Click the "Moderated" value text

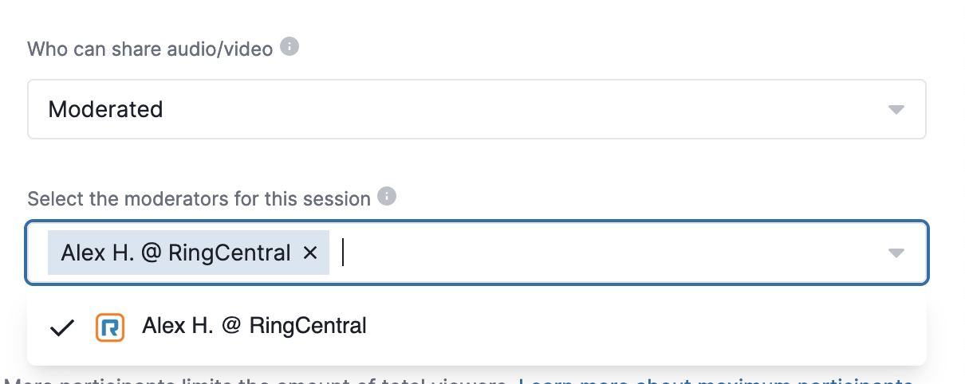(x=106, y=109)
